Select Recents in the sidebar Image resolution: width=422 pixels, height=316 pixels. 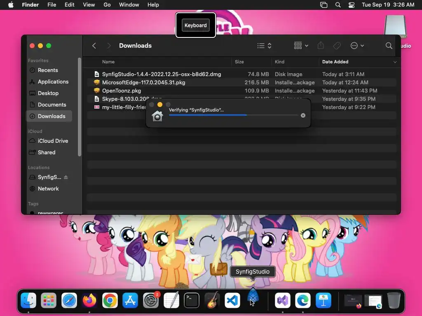pyautogui.click(x=49, y=70)
